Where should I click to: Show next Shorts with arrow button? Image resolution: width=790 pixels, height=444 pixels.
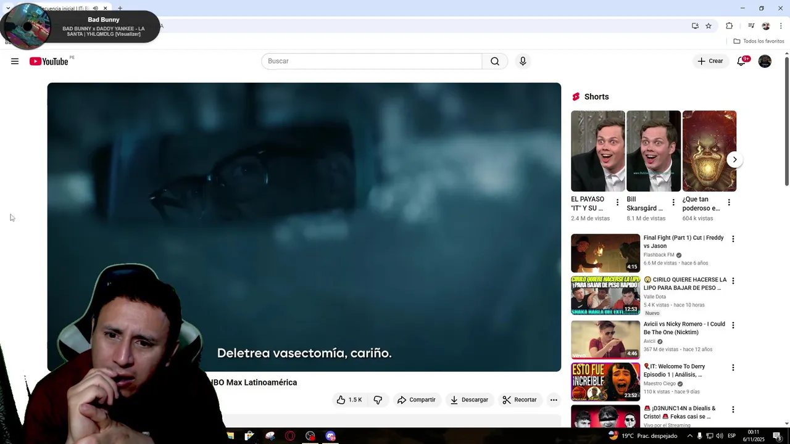[x=734, y=160]
